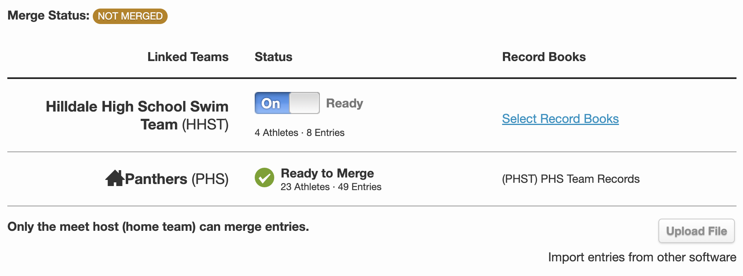Toggle the On switch for Hilldale team
The height and width of the screenshot is (276, 743).
[287, 103]
